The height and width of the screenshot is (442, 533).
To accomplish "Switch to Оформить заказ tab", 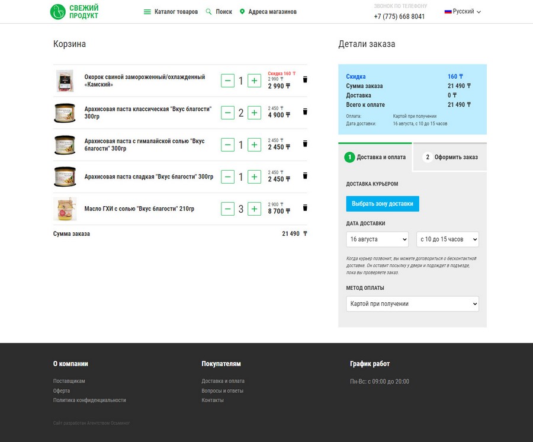I will [x=450, y=157].
